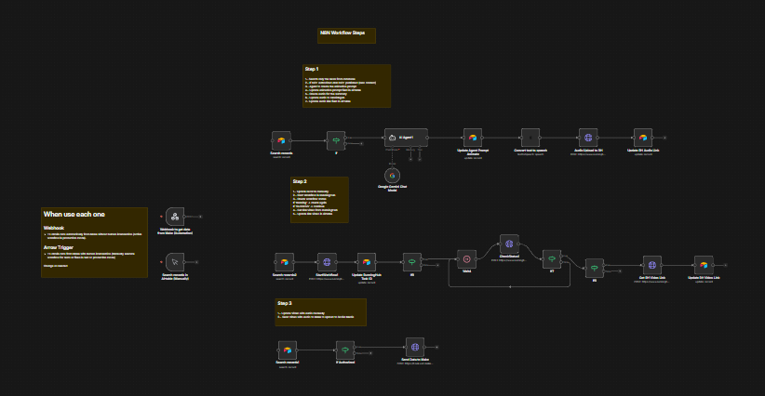
Task: Click the 'When use each one' note
Action: pos(95,242)
